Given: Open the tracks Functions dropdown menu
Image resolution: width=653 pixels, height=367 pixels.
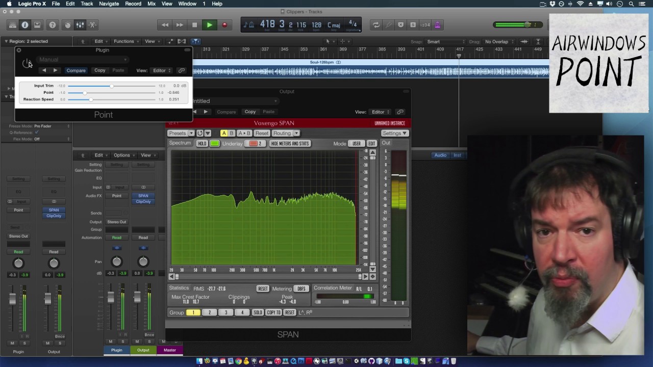Looking at the screenshot, I should point(125,41).
